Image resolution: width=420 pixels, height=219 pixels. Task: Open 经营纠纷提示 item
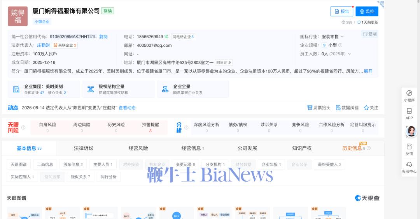[x=363, y=127]
